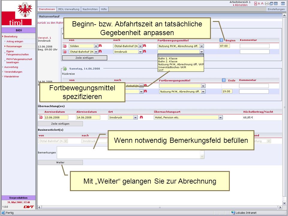Image resolution: width=288 pixels, height=216 pixels.
Task: Search location for Sölden 'von' field
Action: coord(100,46)
